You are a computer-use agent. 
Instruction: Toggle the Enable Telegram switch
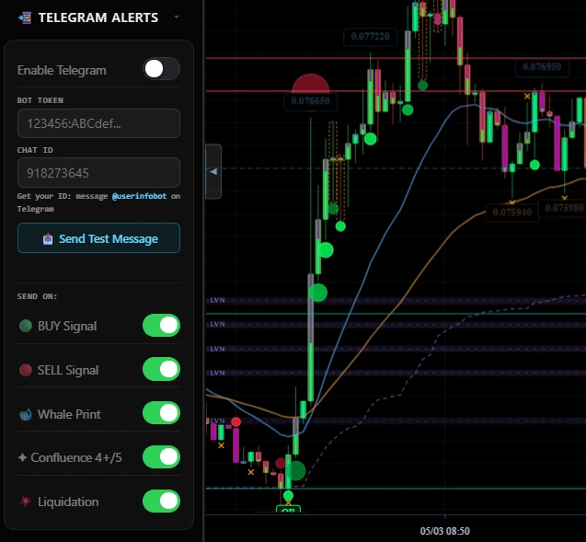pyautogui.click(x=162, y=69)
